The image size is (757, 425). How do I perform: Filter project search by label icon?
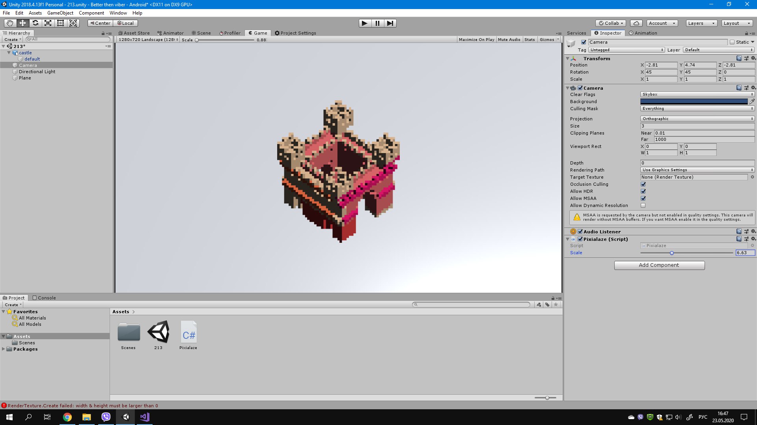click(x=547, y=305)
